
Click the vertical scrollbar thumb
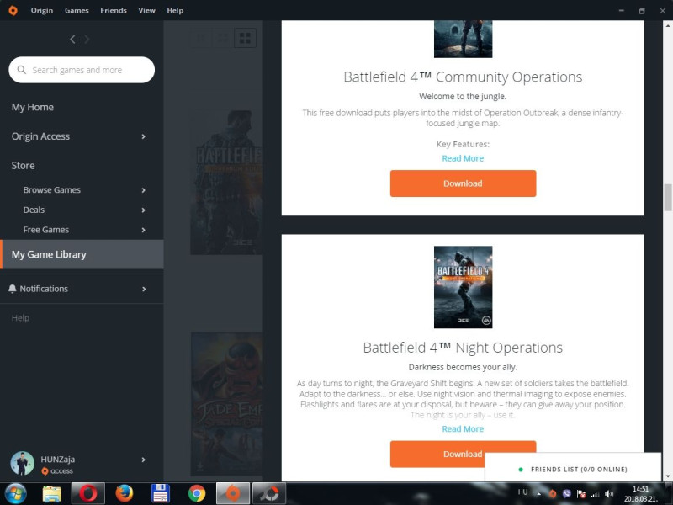(x=667, y=198)
